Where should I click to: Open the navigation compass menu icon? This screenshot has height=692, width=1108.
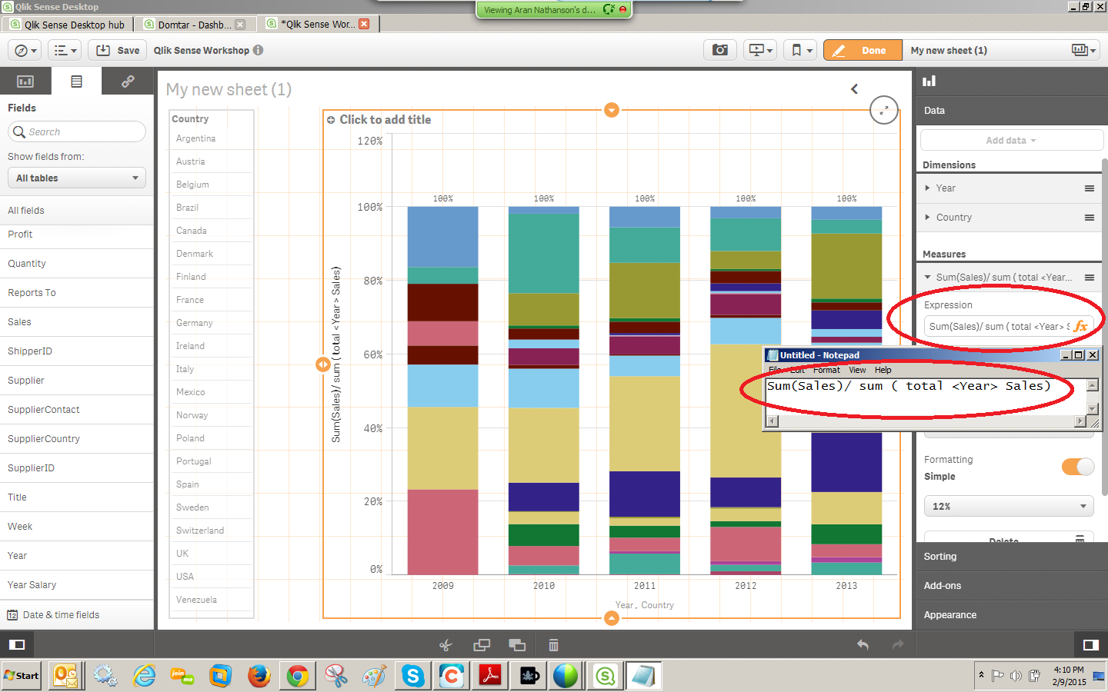tap(22, 50)
